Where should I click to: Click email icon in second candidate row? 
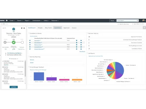tap(81, 43)
